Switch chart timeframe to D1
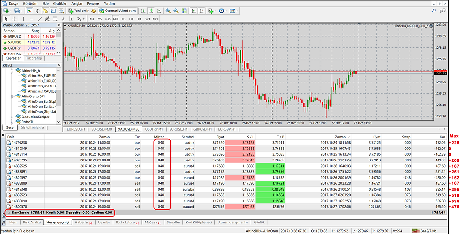 pyautogui.click(x=139, y=19)
